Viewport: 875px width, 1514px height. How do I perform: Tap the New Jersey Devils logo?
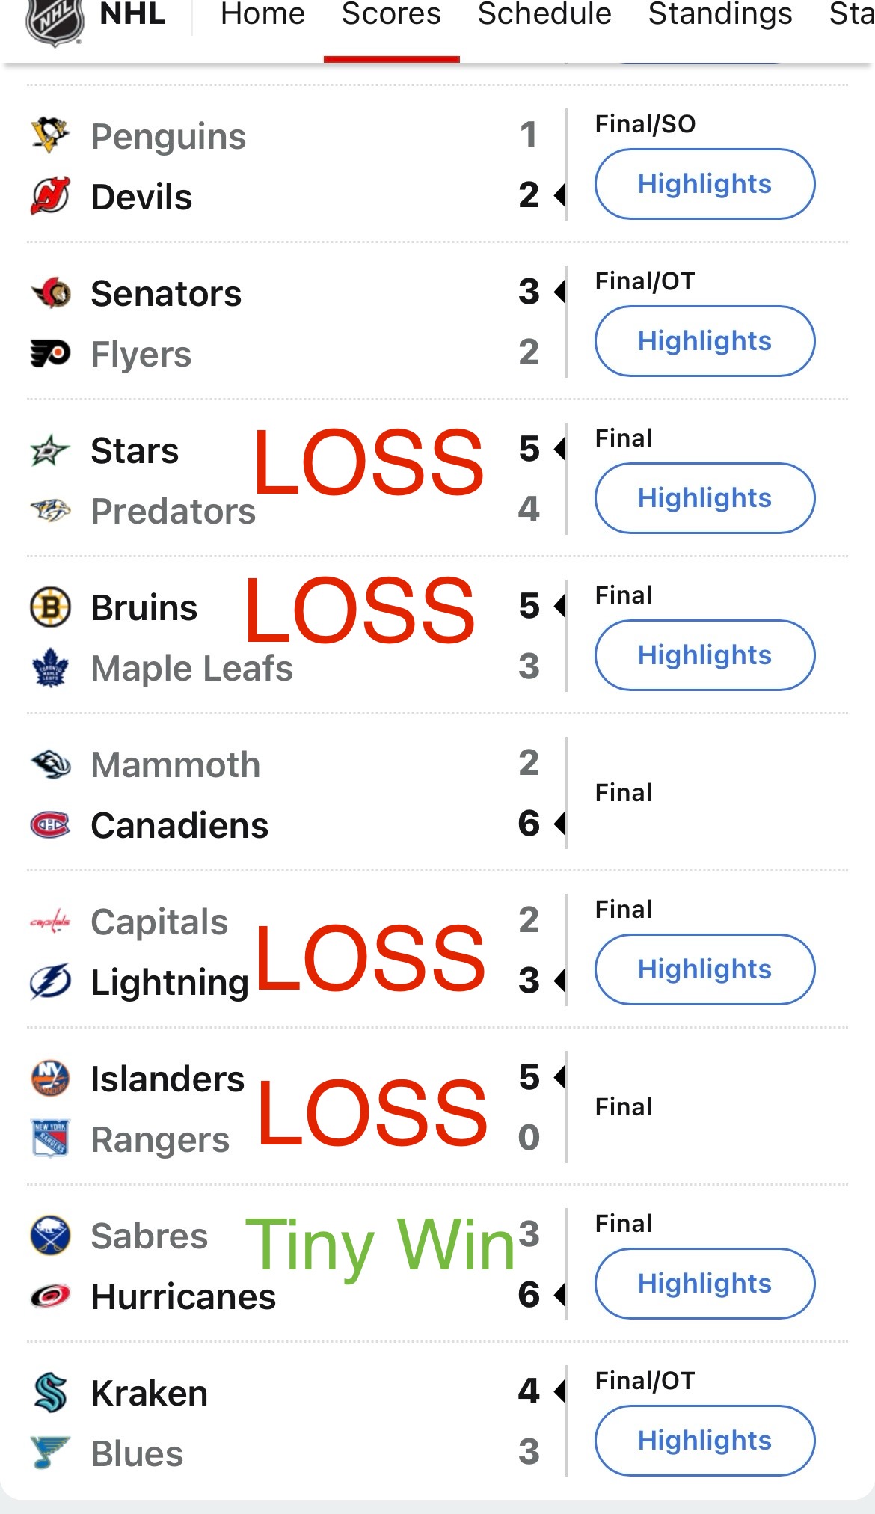pos(50,196)
